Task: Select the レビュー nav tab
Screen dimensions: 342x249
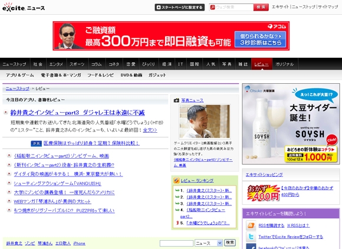Action: (x=262, y=64)
